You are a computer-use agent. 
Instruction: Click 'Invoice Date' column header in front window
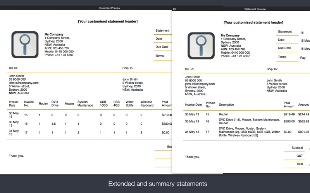pos(193,105)
